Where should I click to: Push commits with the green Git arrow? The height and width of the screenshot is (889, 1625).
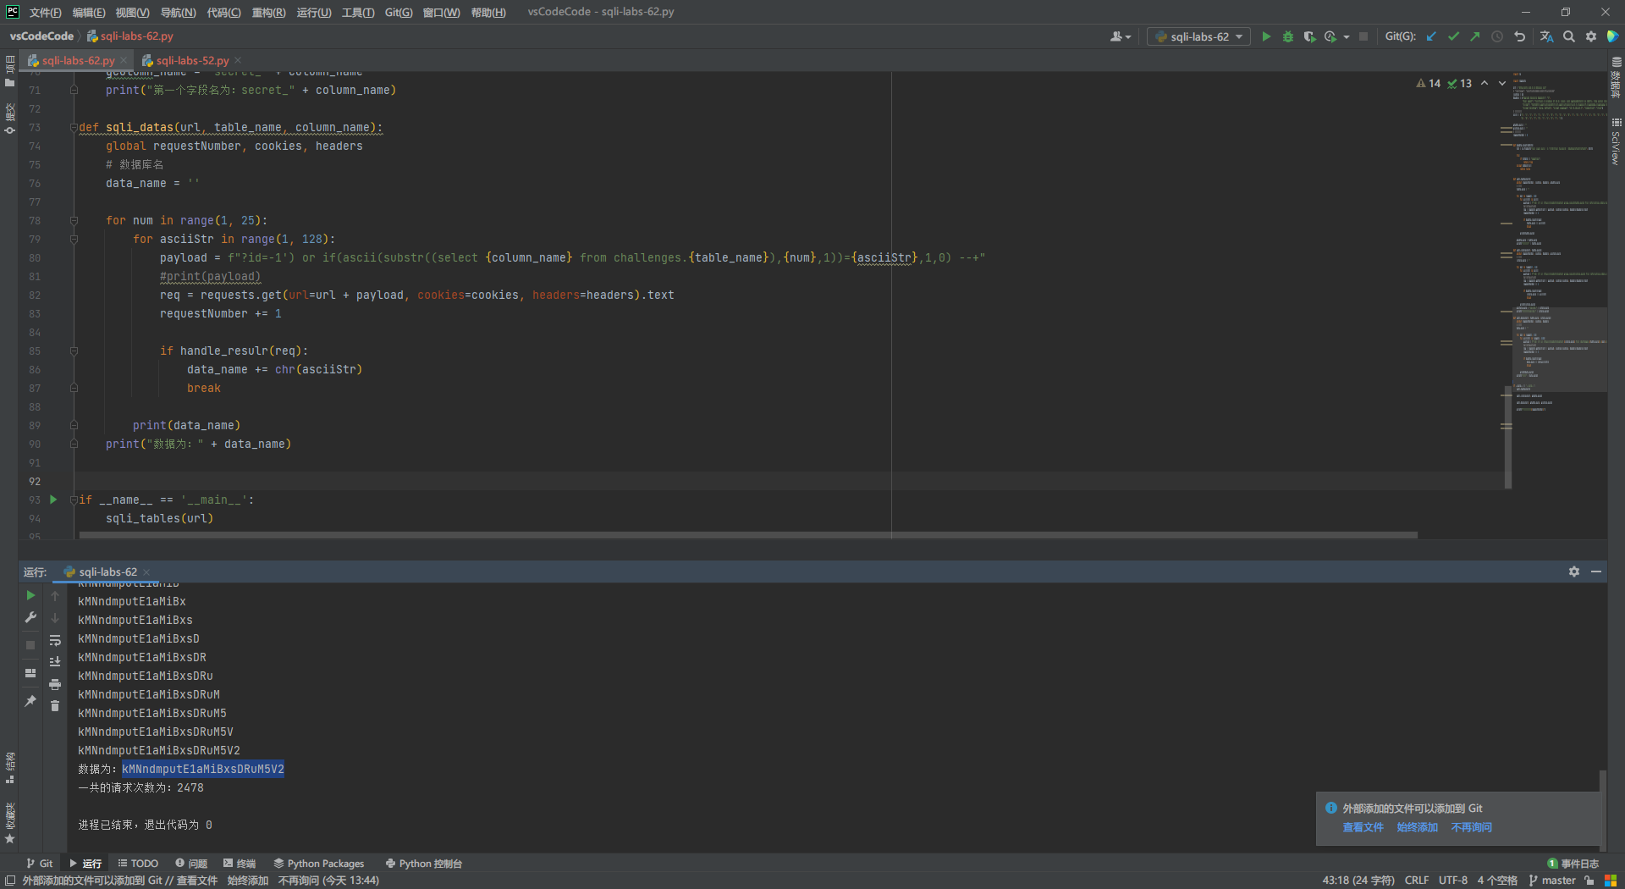pos(1474,36)
